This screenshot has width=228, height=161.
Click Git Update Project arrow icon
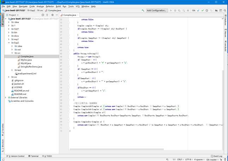[198, 11]
